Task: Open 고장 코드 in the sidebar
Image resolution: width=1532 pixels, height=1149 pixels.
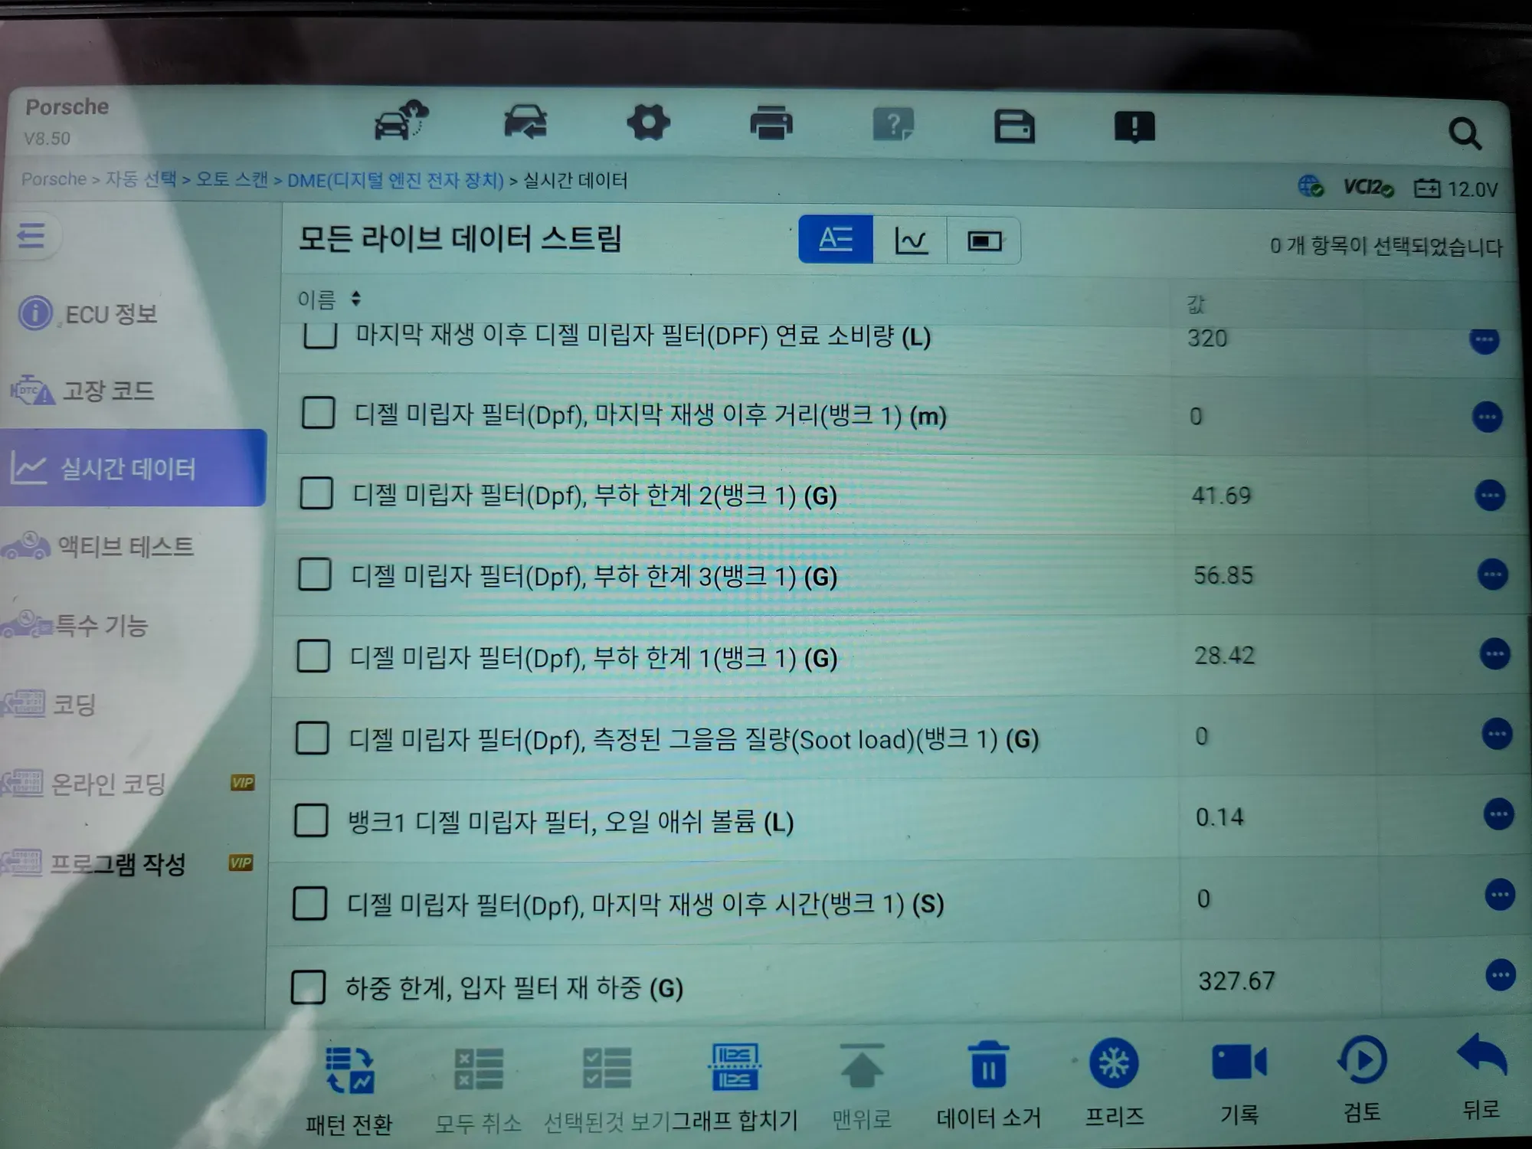Action: pos(83,391)
